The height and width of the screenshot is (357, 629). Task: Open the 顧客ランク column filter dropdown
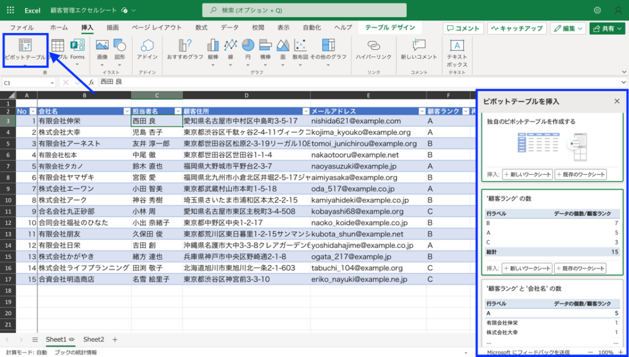point(466,112)
